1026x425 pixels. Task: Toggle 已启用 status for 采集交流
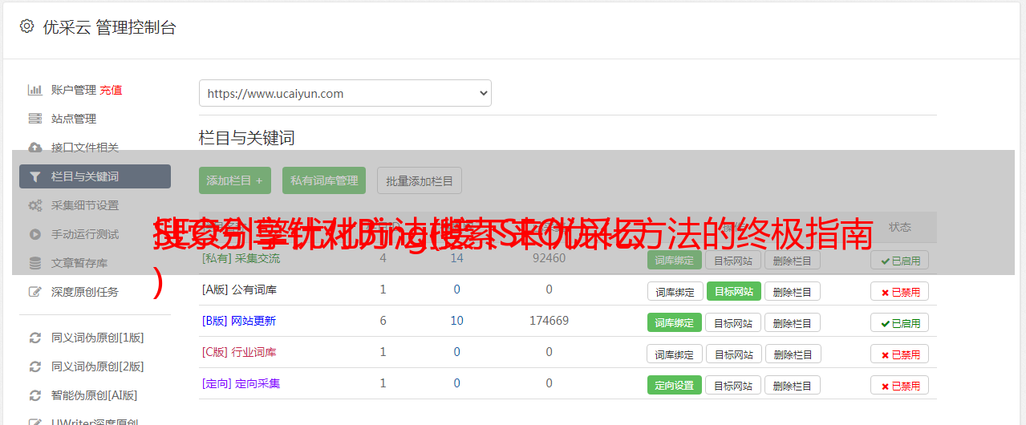click(900, 261)
